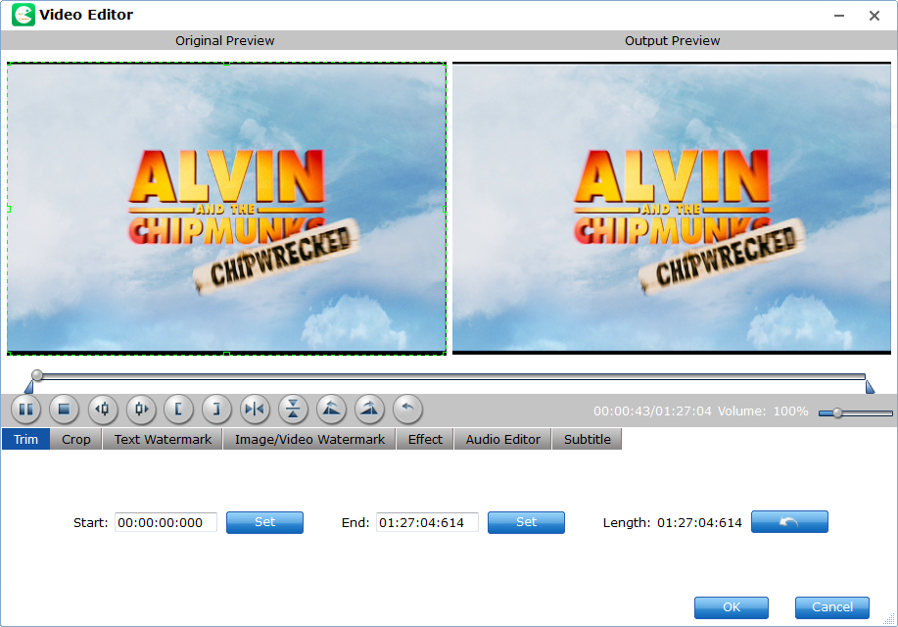Set the End time with Set button
Image resolution: width=898 pixels, height=627 pixels.
(526, 522)
